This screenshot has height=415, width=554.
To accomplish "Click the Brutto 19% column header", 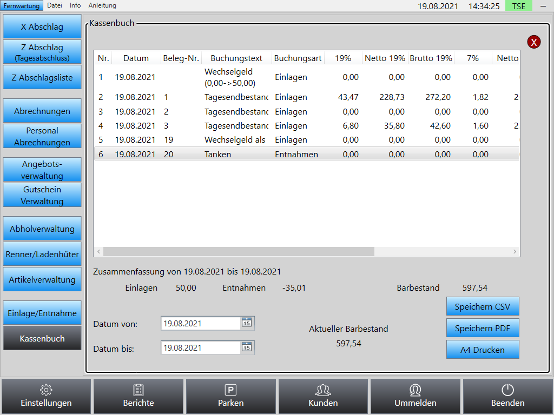I will point(431,58).
